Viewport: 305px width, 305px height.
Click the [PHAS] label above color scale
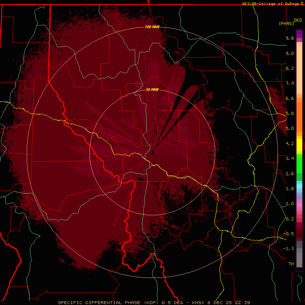[x=286, y=23]
